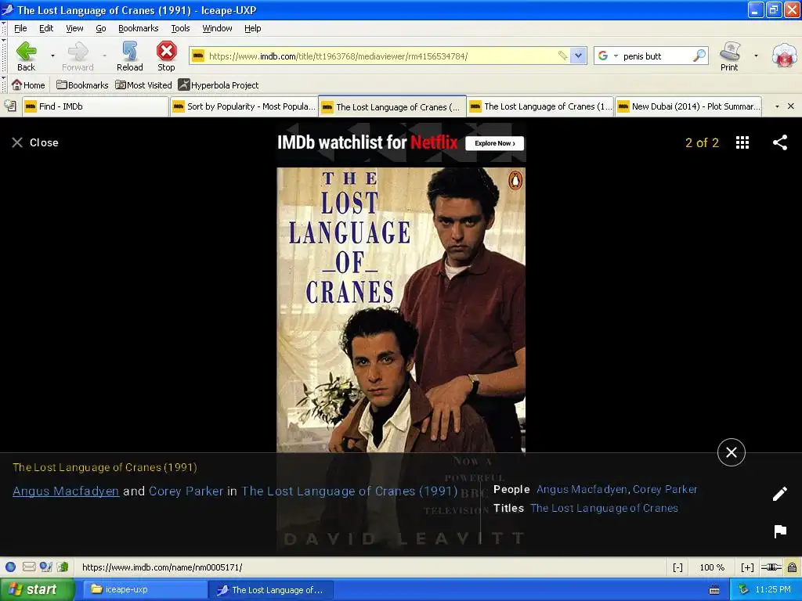This screenshot has height=601, width=802.
Task: Open Composer from status bar icon
Action: click(46, 567)
